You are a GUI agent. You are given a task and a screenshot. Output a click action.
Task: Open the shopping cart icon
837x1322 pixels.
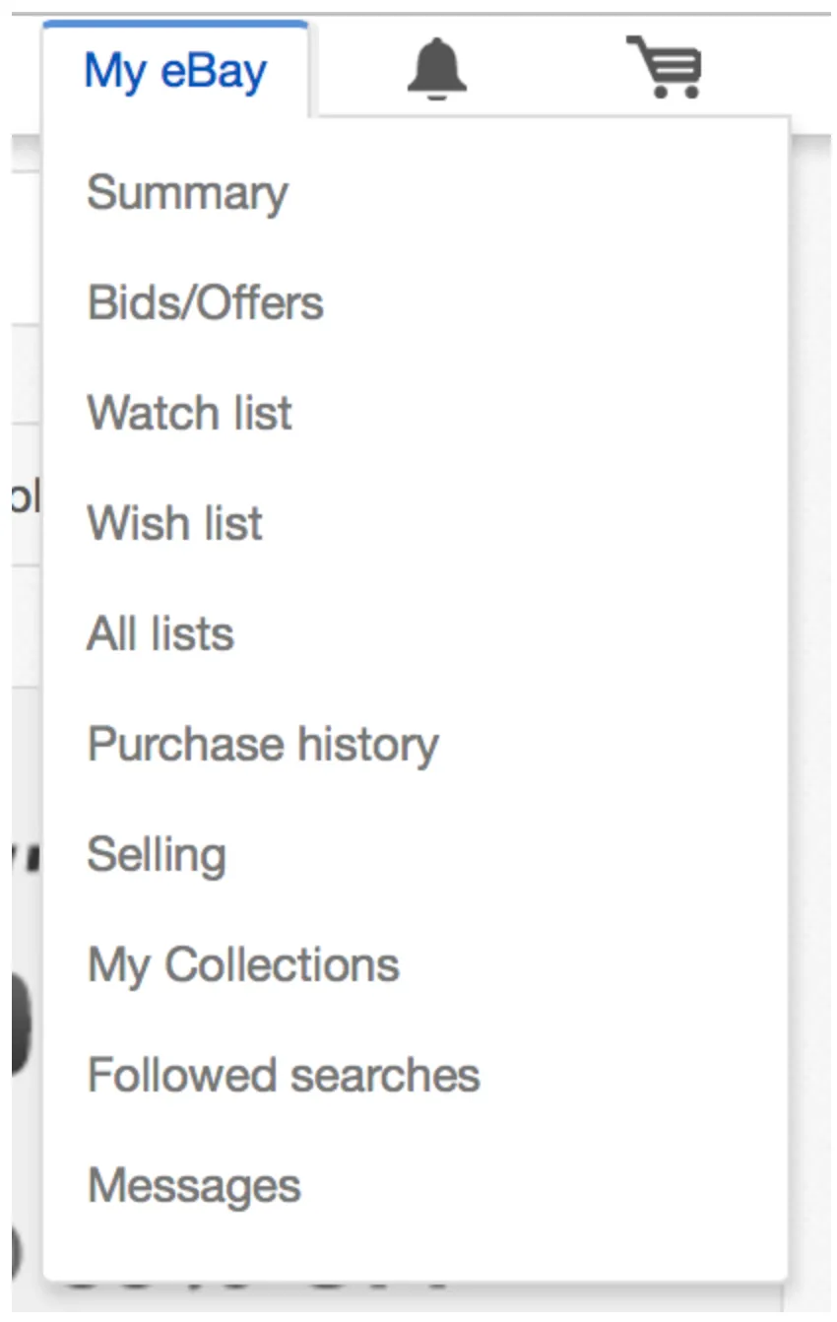point(665,67)
